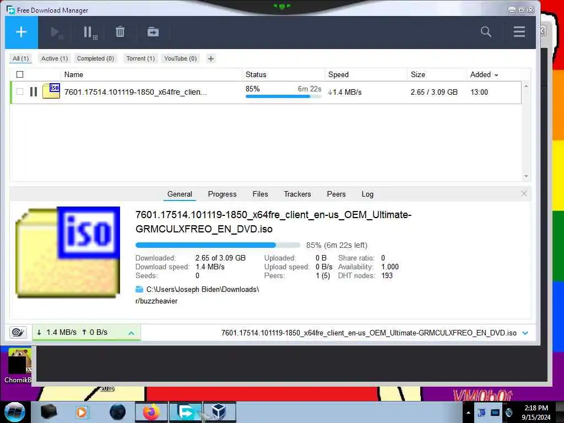The width and height of the screenshot is (564, 423).
Task: Expand the bottom-right filename dropdown arrow
Action: click(525, 333)
